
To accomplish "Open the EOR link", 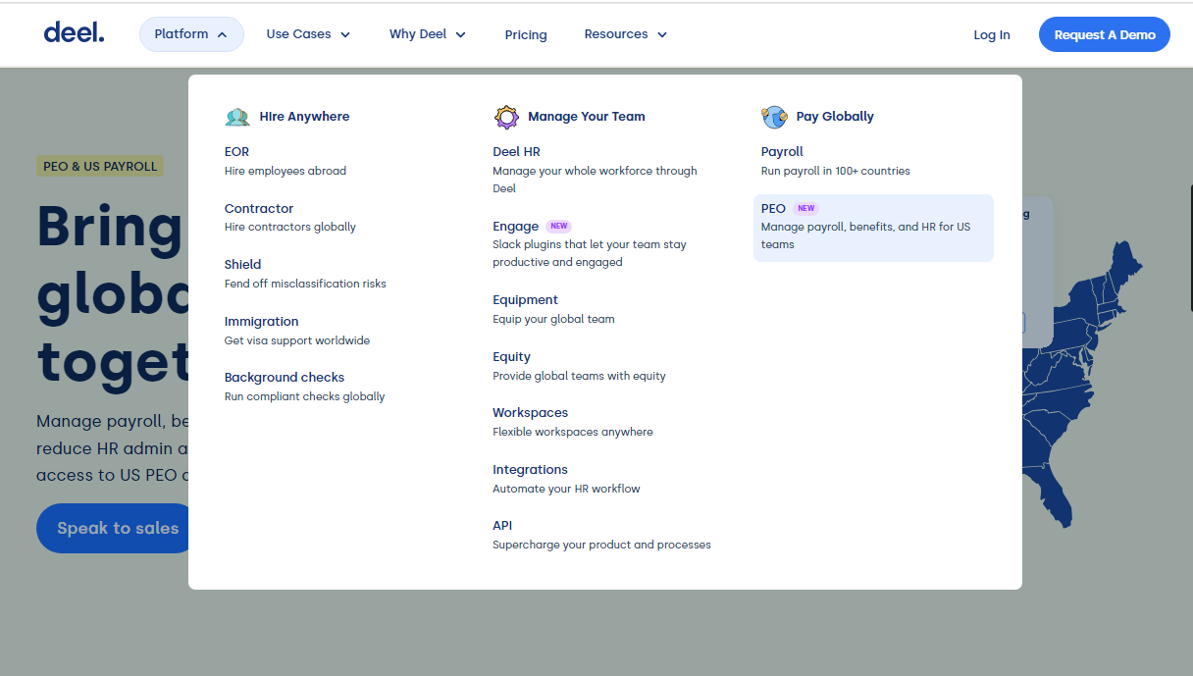I will [x=236, y=151].
